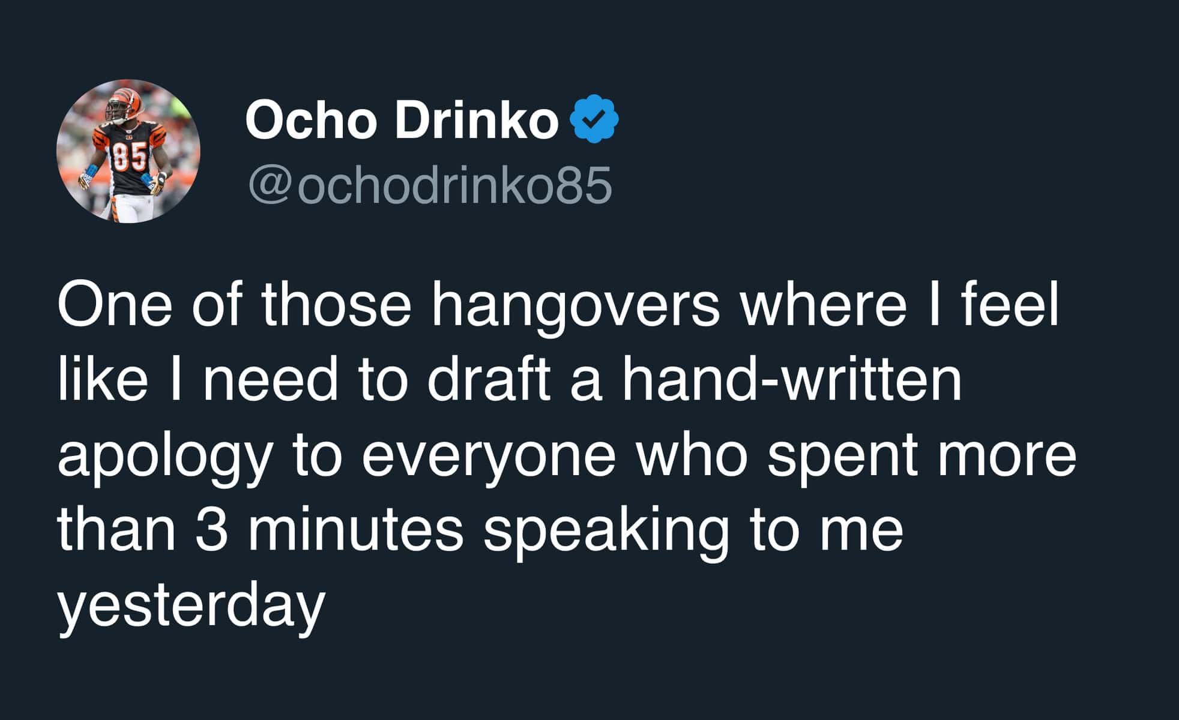Visit the @ochodrinko85 handle
The image size is (1179, 720).
(430, 184)
